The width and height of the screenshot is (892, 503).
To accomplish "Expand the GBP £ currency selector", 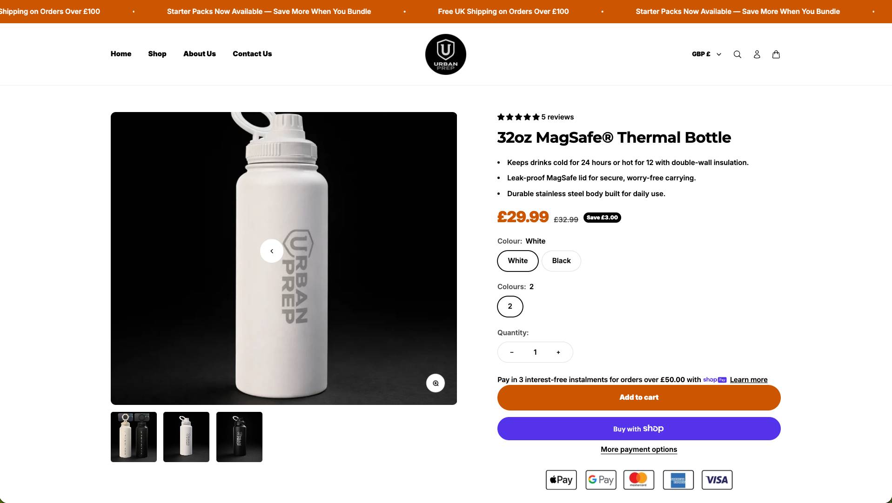I will [706, 54].
